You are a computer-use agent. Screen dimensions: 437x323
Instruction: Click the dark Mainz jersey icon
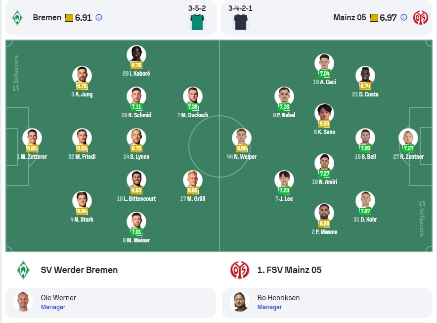click(241, 22)
